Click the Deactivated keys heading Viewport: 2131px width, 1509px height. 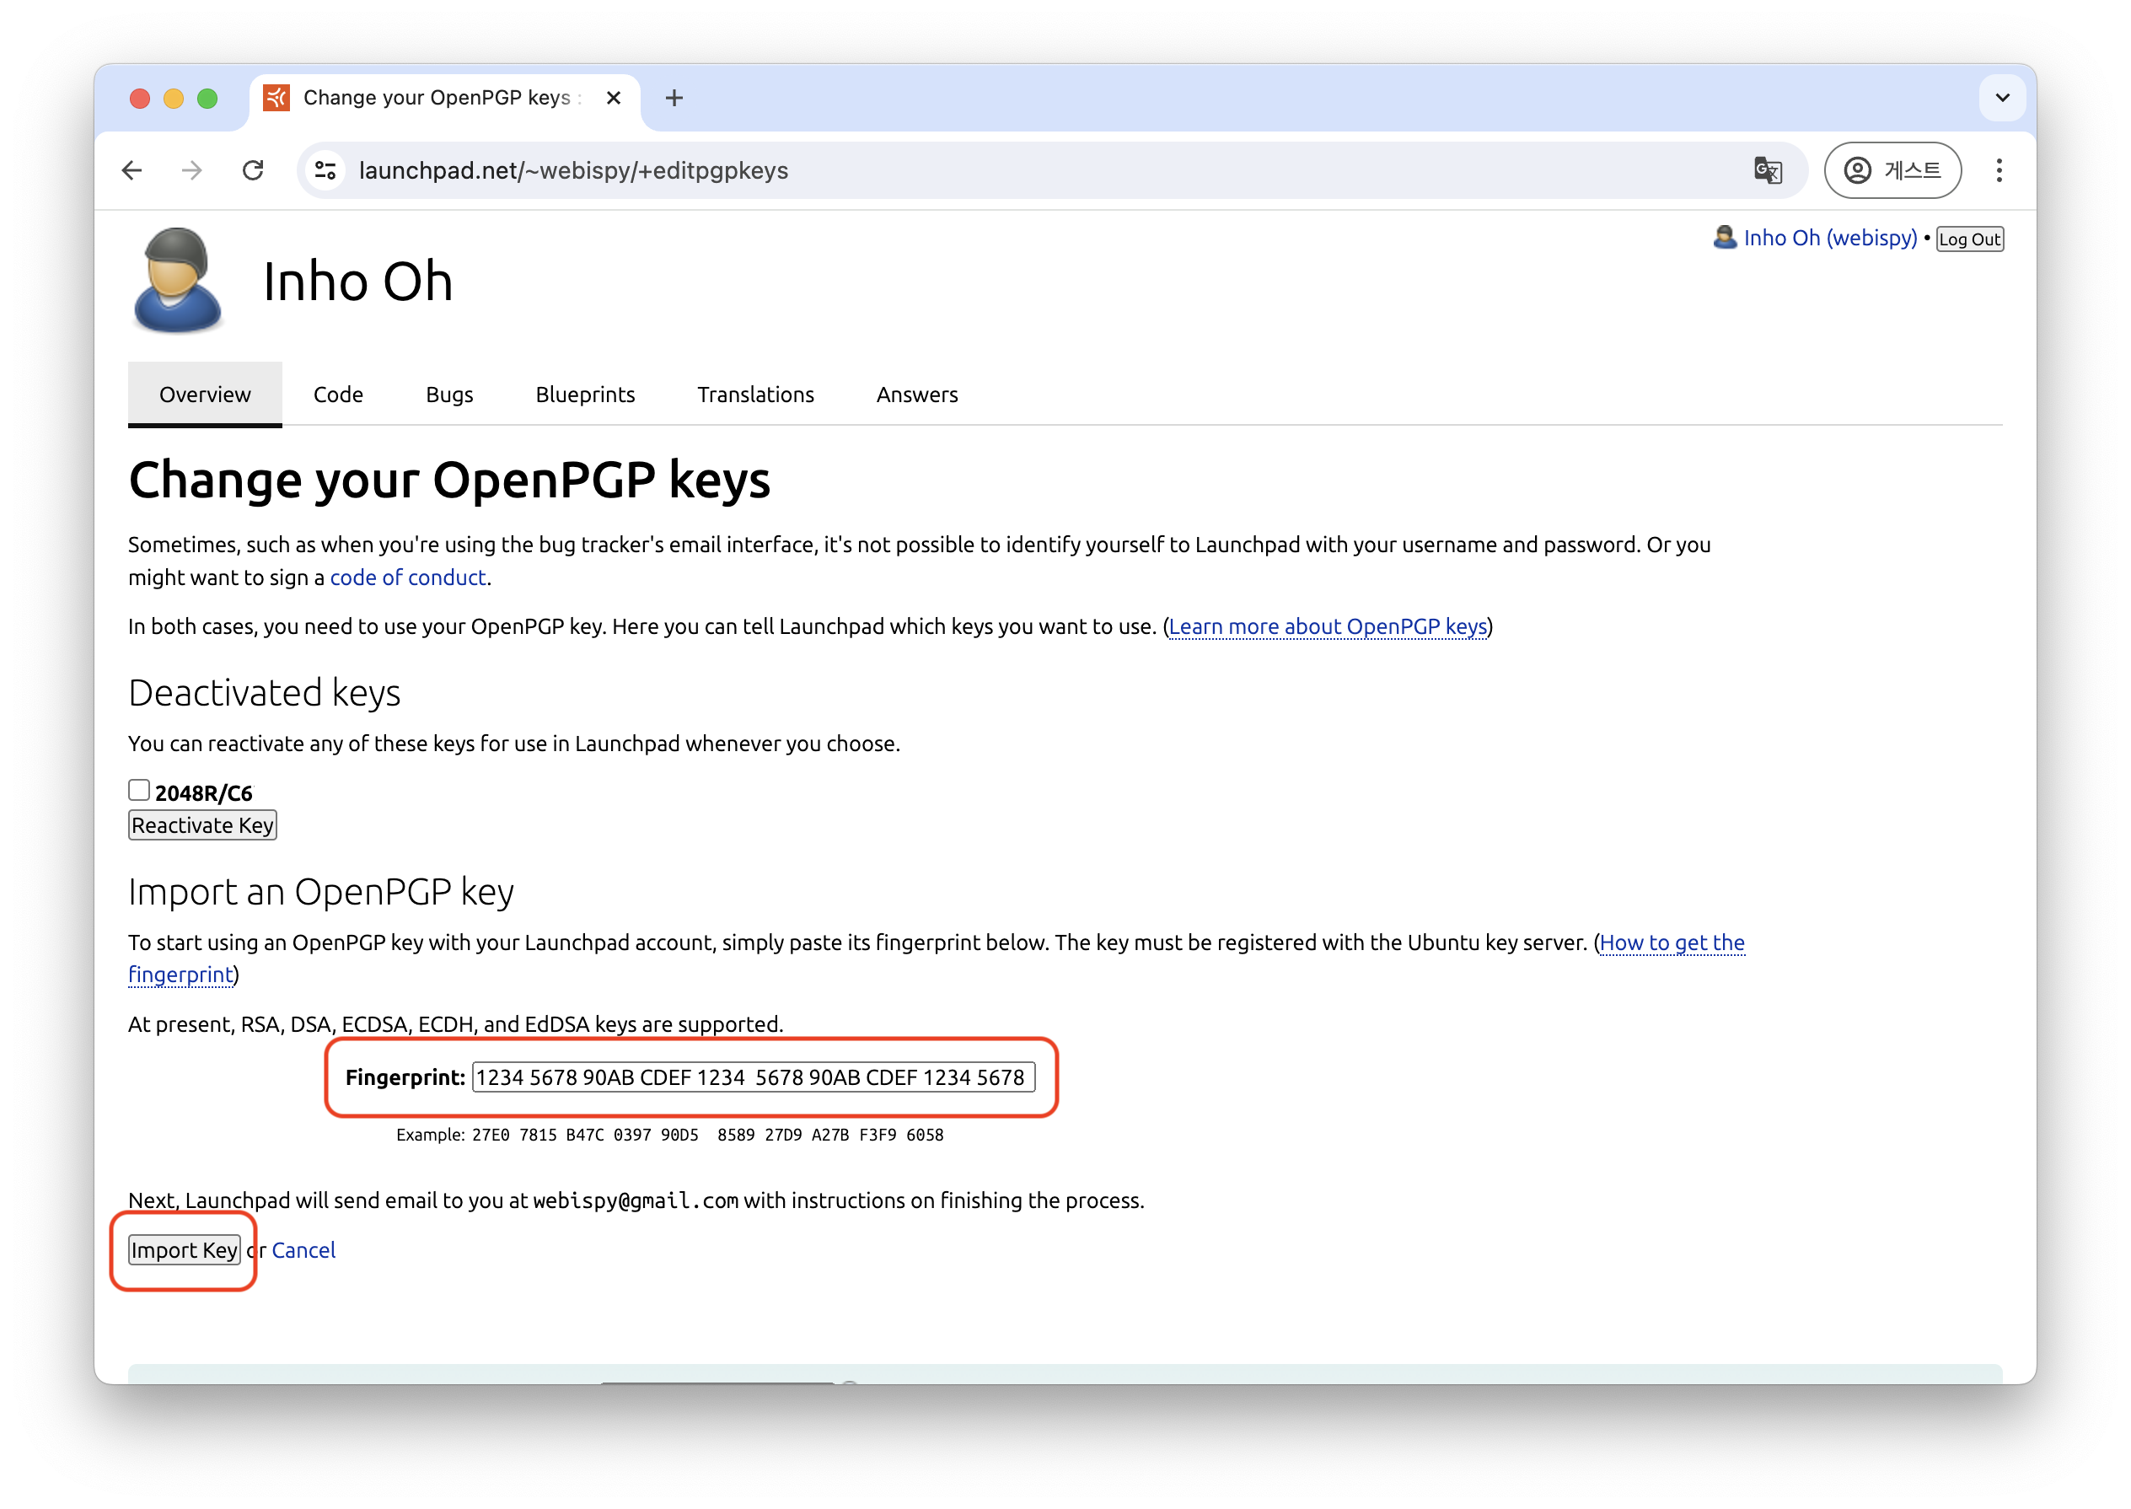tap(265, 694)
